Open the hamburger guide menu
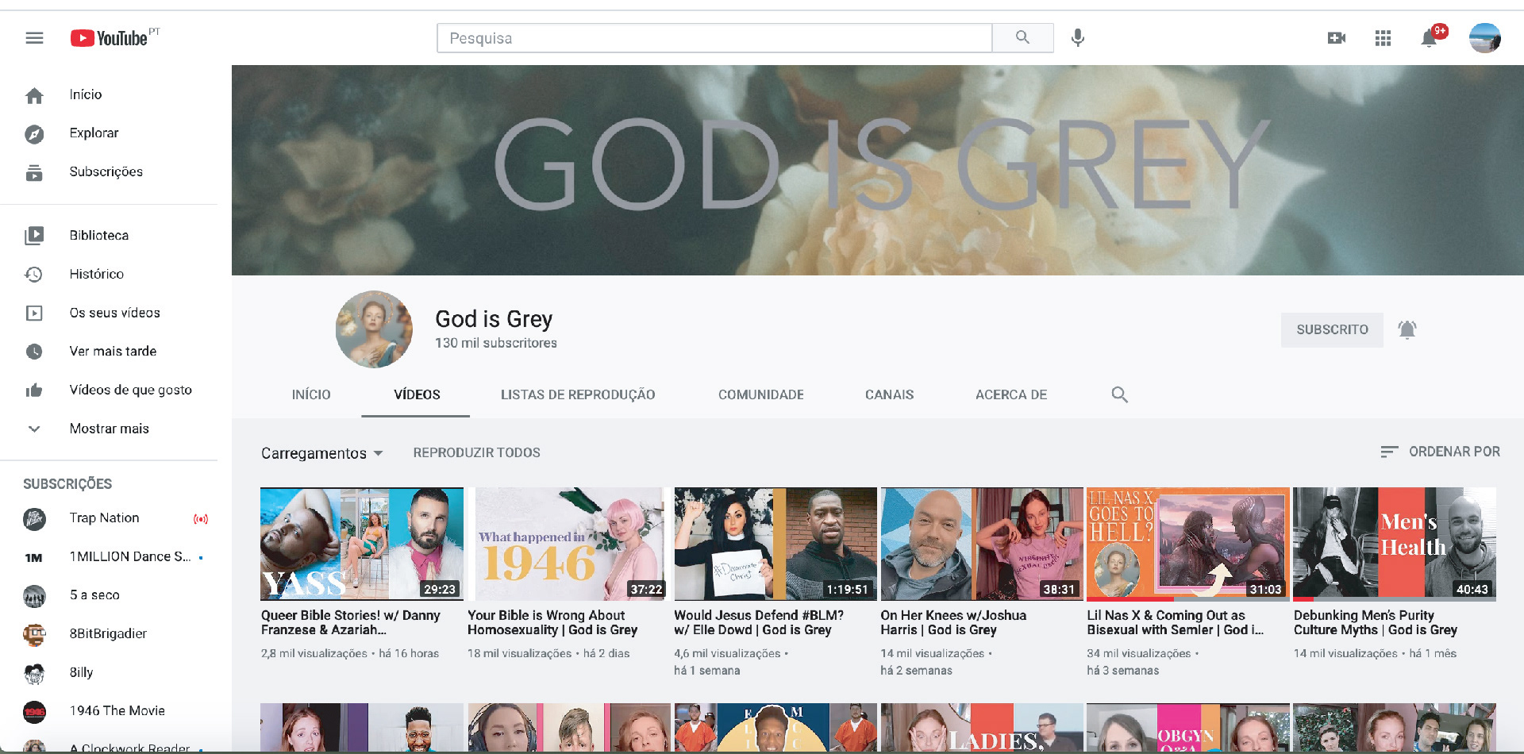This screenshot has width=1524, height=754. pos(34,38)
